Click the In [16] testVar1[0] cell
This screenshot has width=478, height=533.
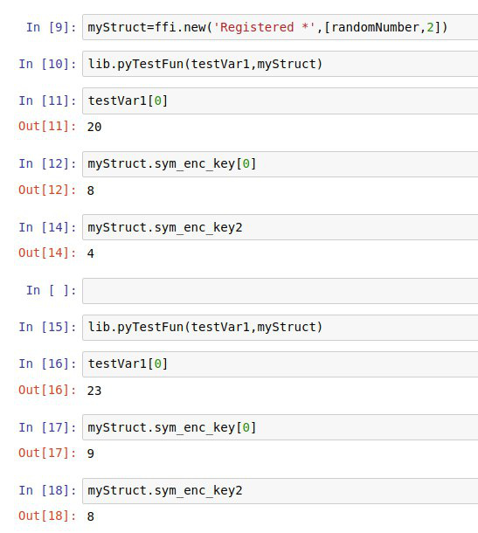tap(281, 364)
